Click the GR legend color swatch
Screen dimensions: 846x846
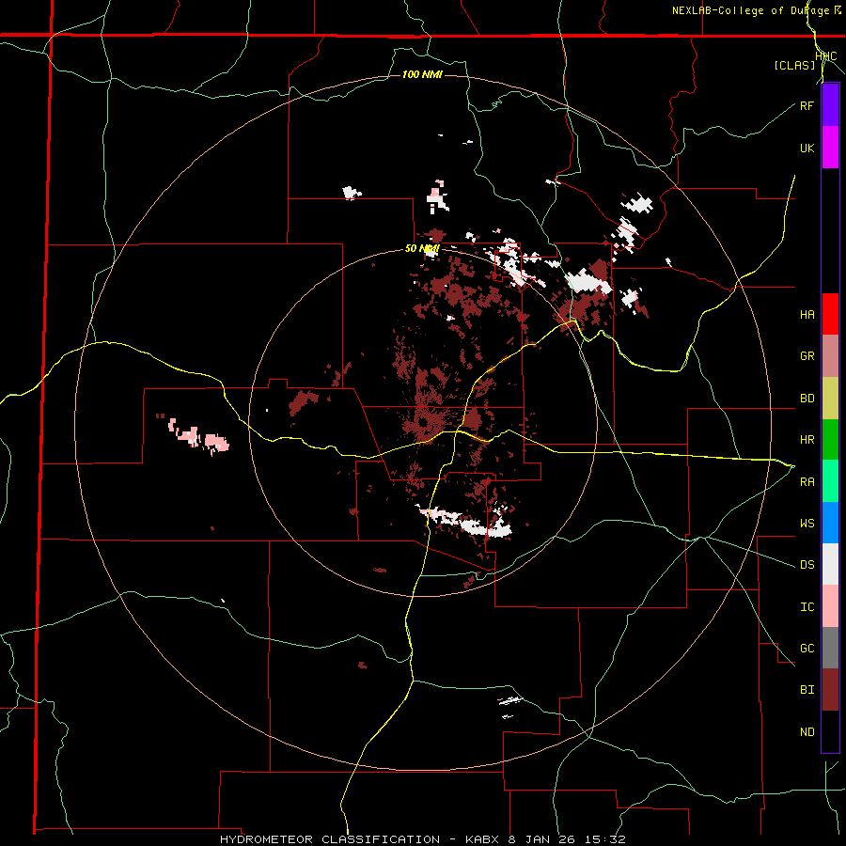pos(830,356)
